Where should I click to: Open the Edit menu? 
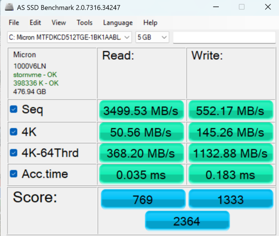click(35, 23)
